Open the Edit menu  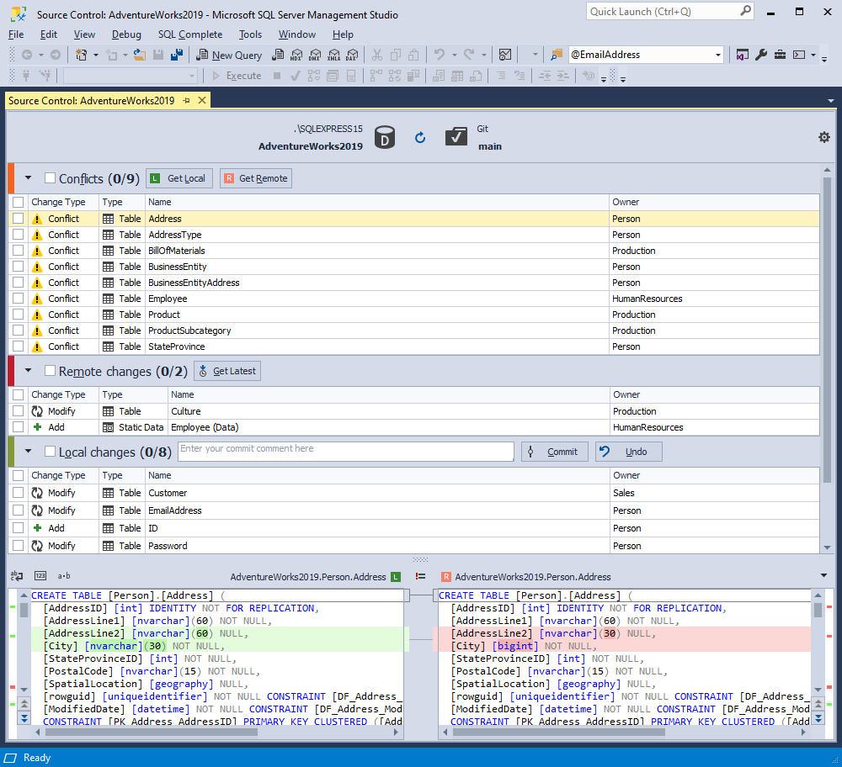(48, 34)
